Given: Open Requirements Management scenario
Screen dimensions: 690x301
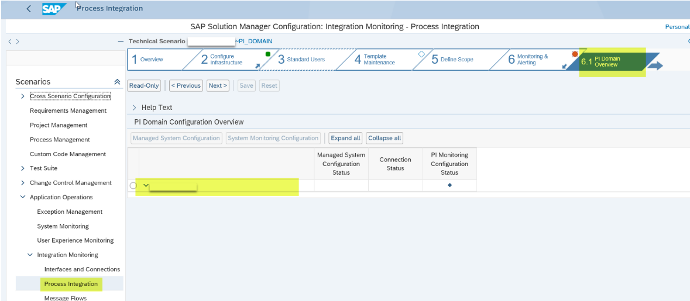Looking at the screenshot, I should click(68, 110).
